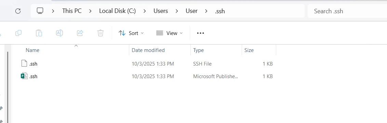The image size is (387, 123).
Task: Click date modified of the Microsoft Publisher row
Action: [153, 76]
